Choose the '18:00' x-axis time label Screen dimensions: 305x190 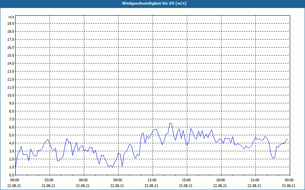coord(221,180)
